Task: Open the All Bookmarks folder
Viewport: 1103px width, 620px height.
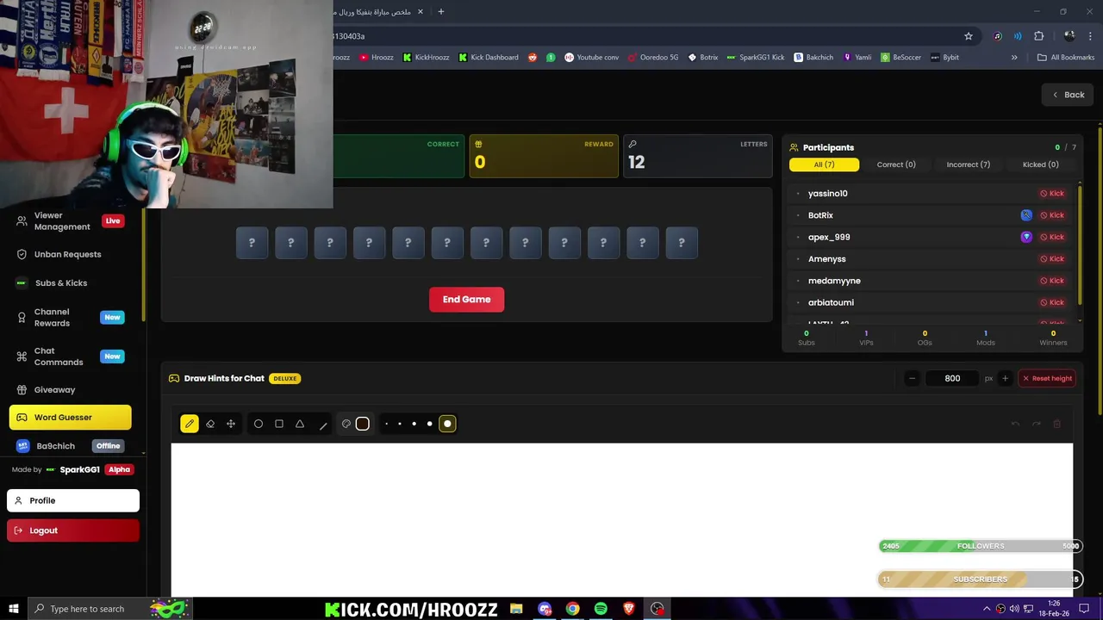Action: [x=1066, y=58]
